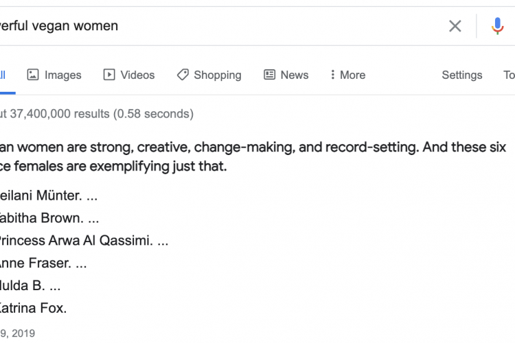The image size is (515, 343).
Task: Start voice search via microphone icon
Action: 497,26
